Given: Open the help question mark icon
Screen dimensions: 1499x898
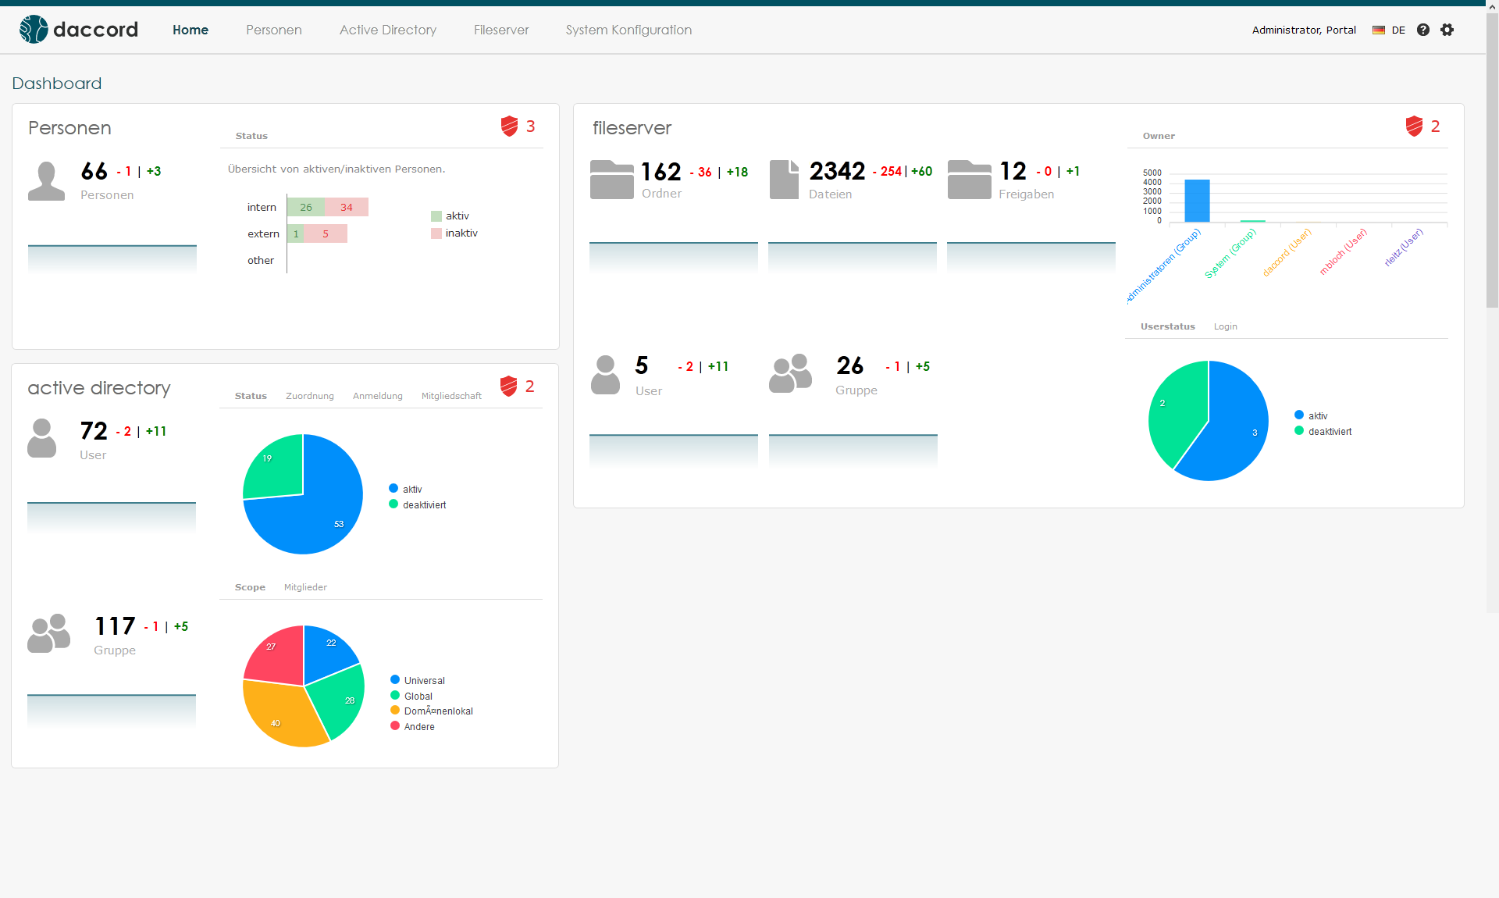Looking at the screenshot, I should [x=1423, y=30].
